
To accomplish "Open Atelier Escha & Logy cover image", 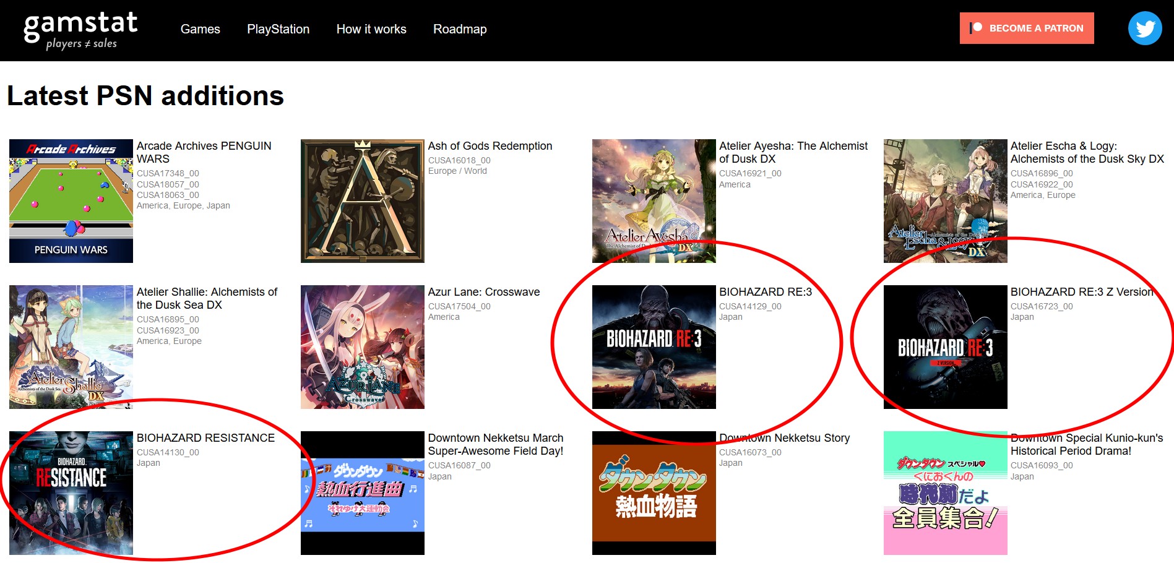I will (946, 201).
